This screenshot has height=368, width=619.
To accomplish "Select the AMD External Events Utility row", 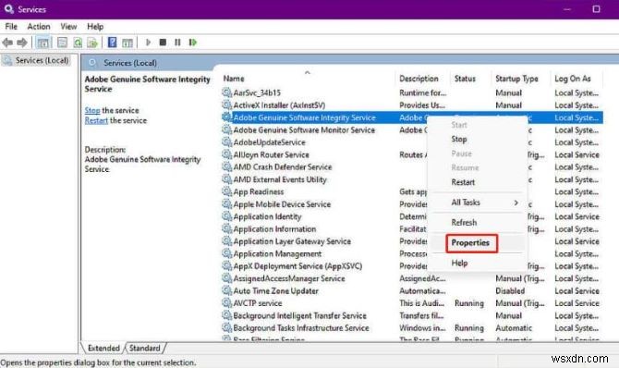I will coord(280,179).
